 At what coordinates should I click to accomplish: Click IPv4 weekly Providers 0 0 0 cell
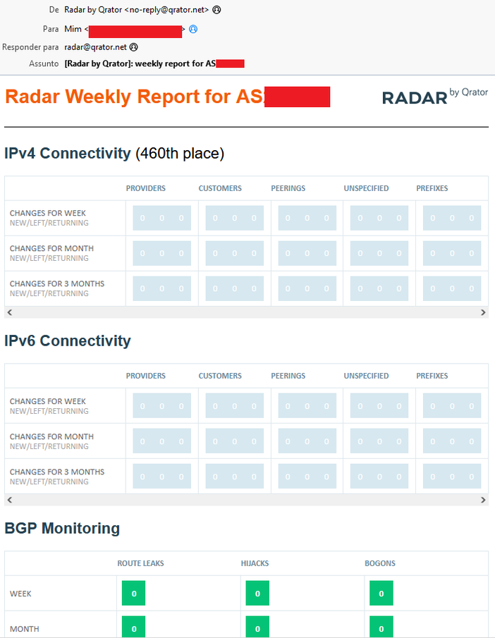[x=162, y=218]
